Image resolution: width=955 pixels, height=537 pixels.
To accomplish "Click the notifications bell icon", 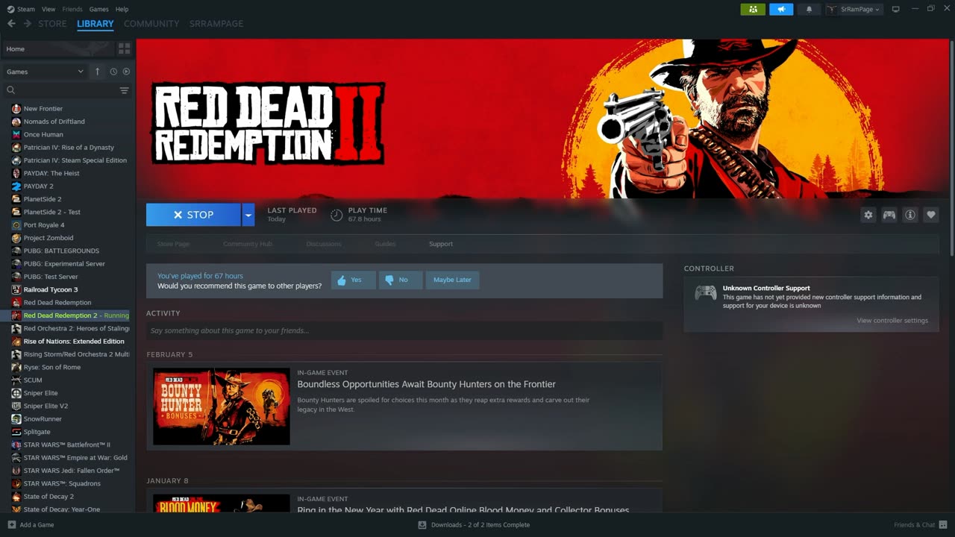I will pos(809,9).
